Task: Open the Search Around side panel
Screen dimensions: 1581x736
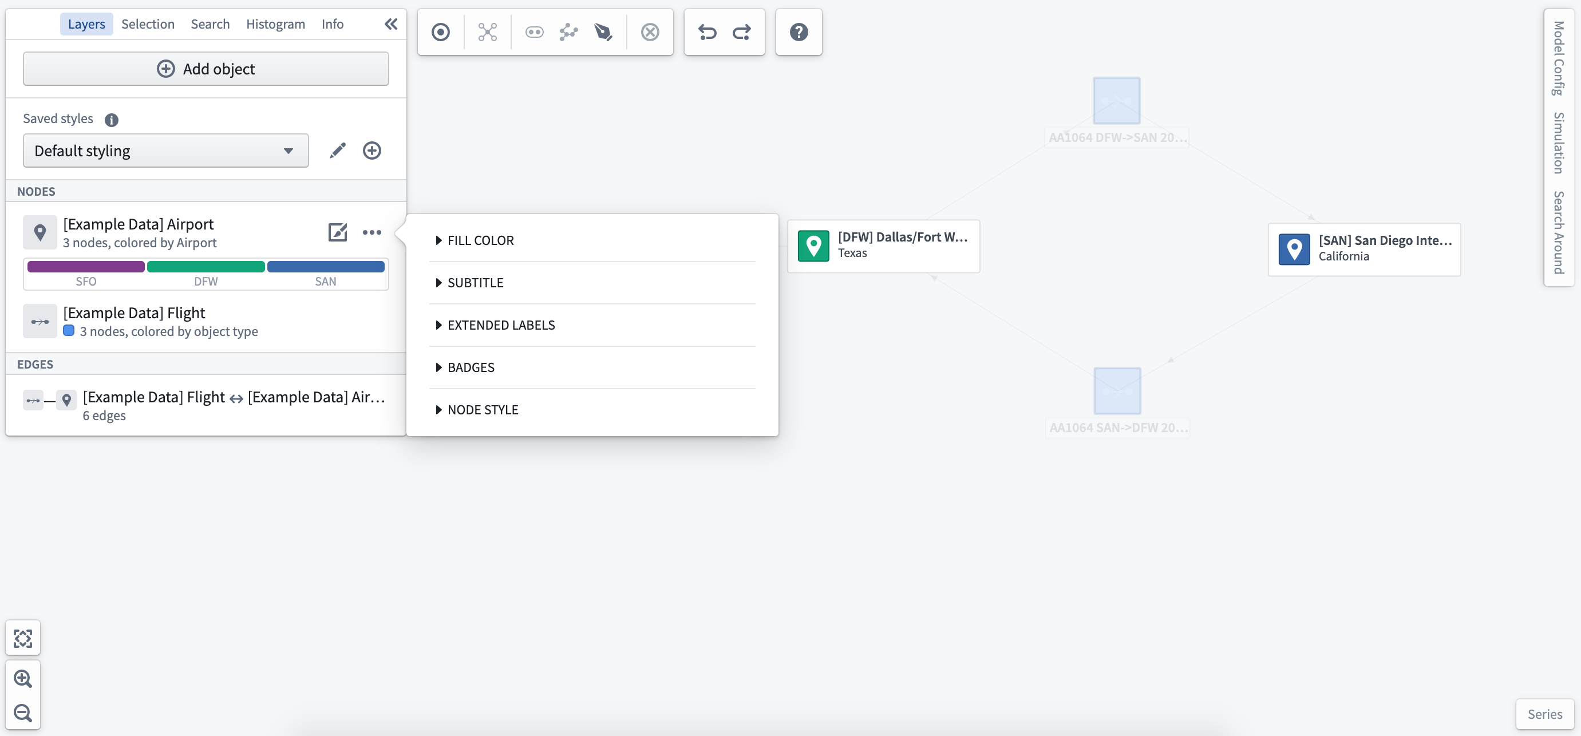Action: [1559, 232]
